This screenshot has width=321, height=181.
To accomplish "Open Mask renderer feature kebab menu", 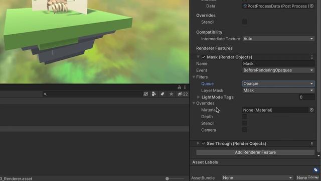I will (312, 57).
